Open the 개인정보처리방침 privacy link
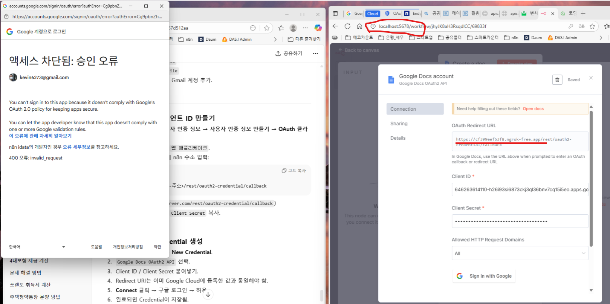610x304 pixels. coord(128,247)
